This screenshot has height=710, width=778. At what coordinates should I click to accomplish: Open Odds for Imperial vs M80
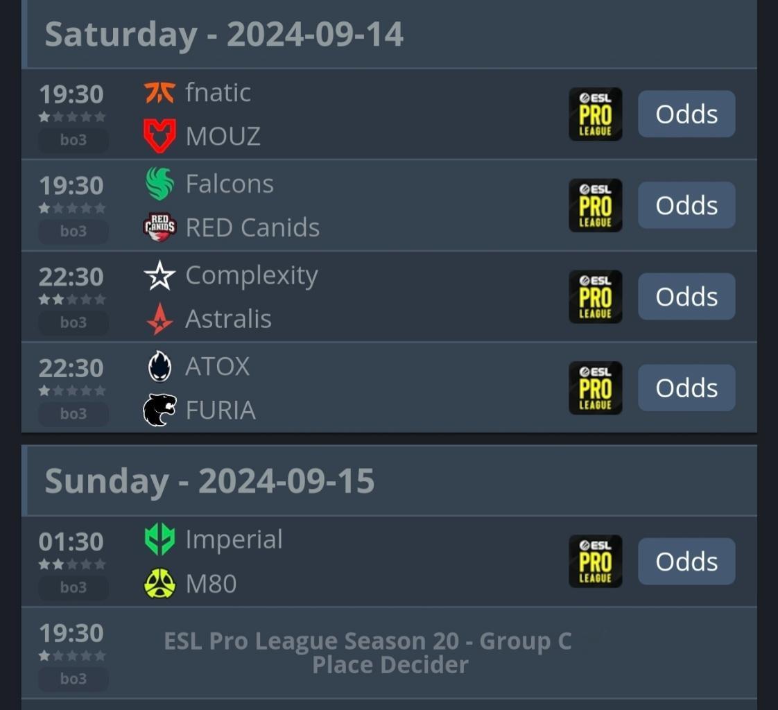(686, 562)
